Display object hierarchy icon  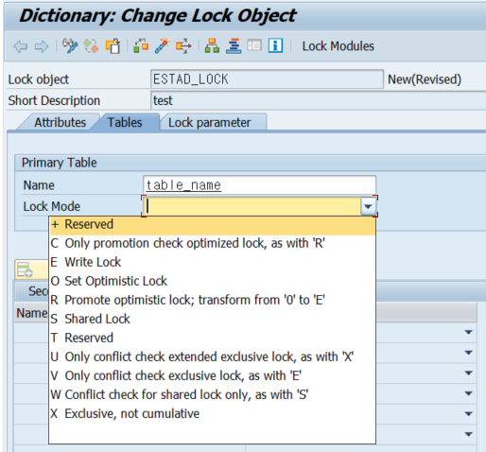[x=212, y=46]
